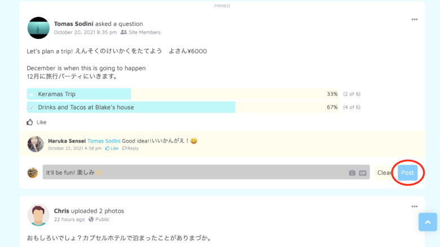Open the three-dot menu on Chris's post
Screen dimensions: 440x247
[x=415, y=206]
